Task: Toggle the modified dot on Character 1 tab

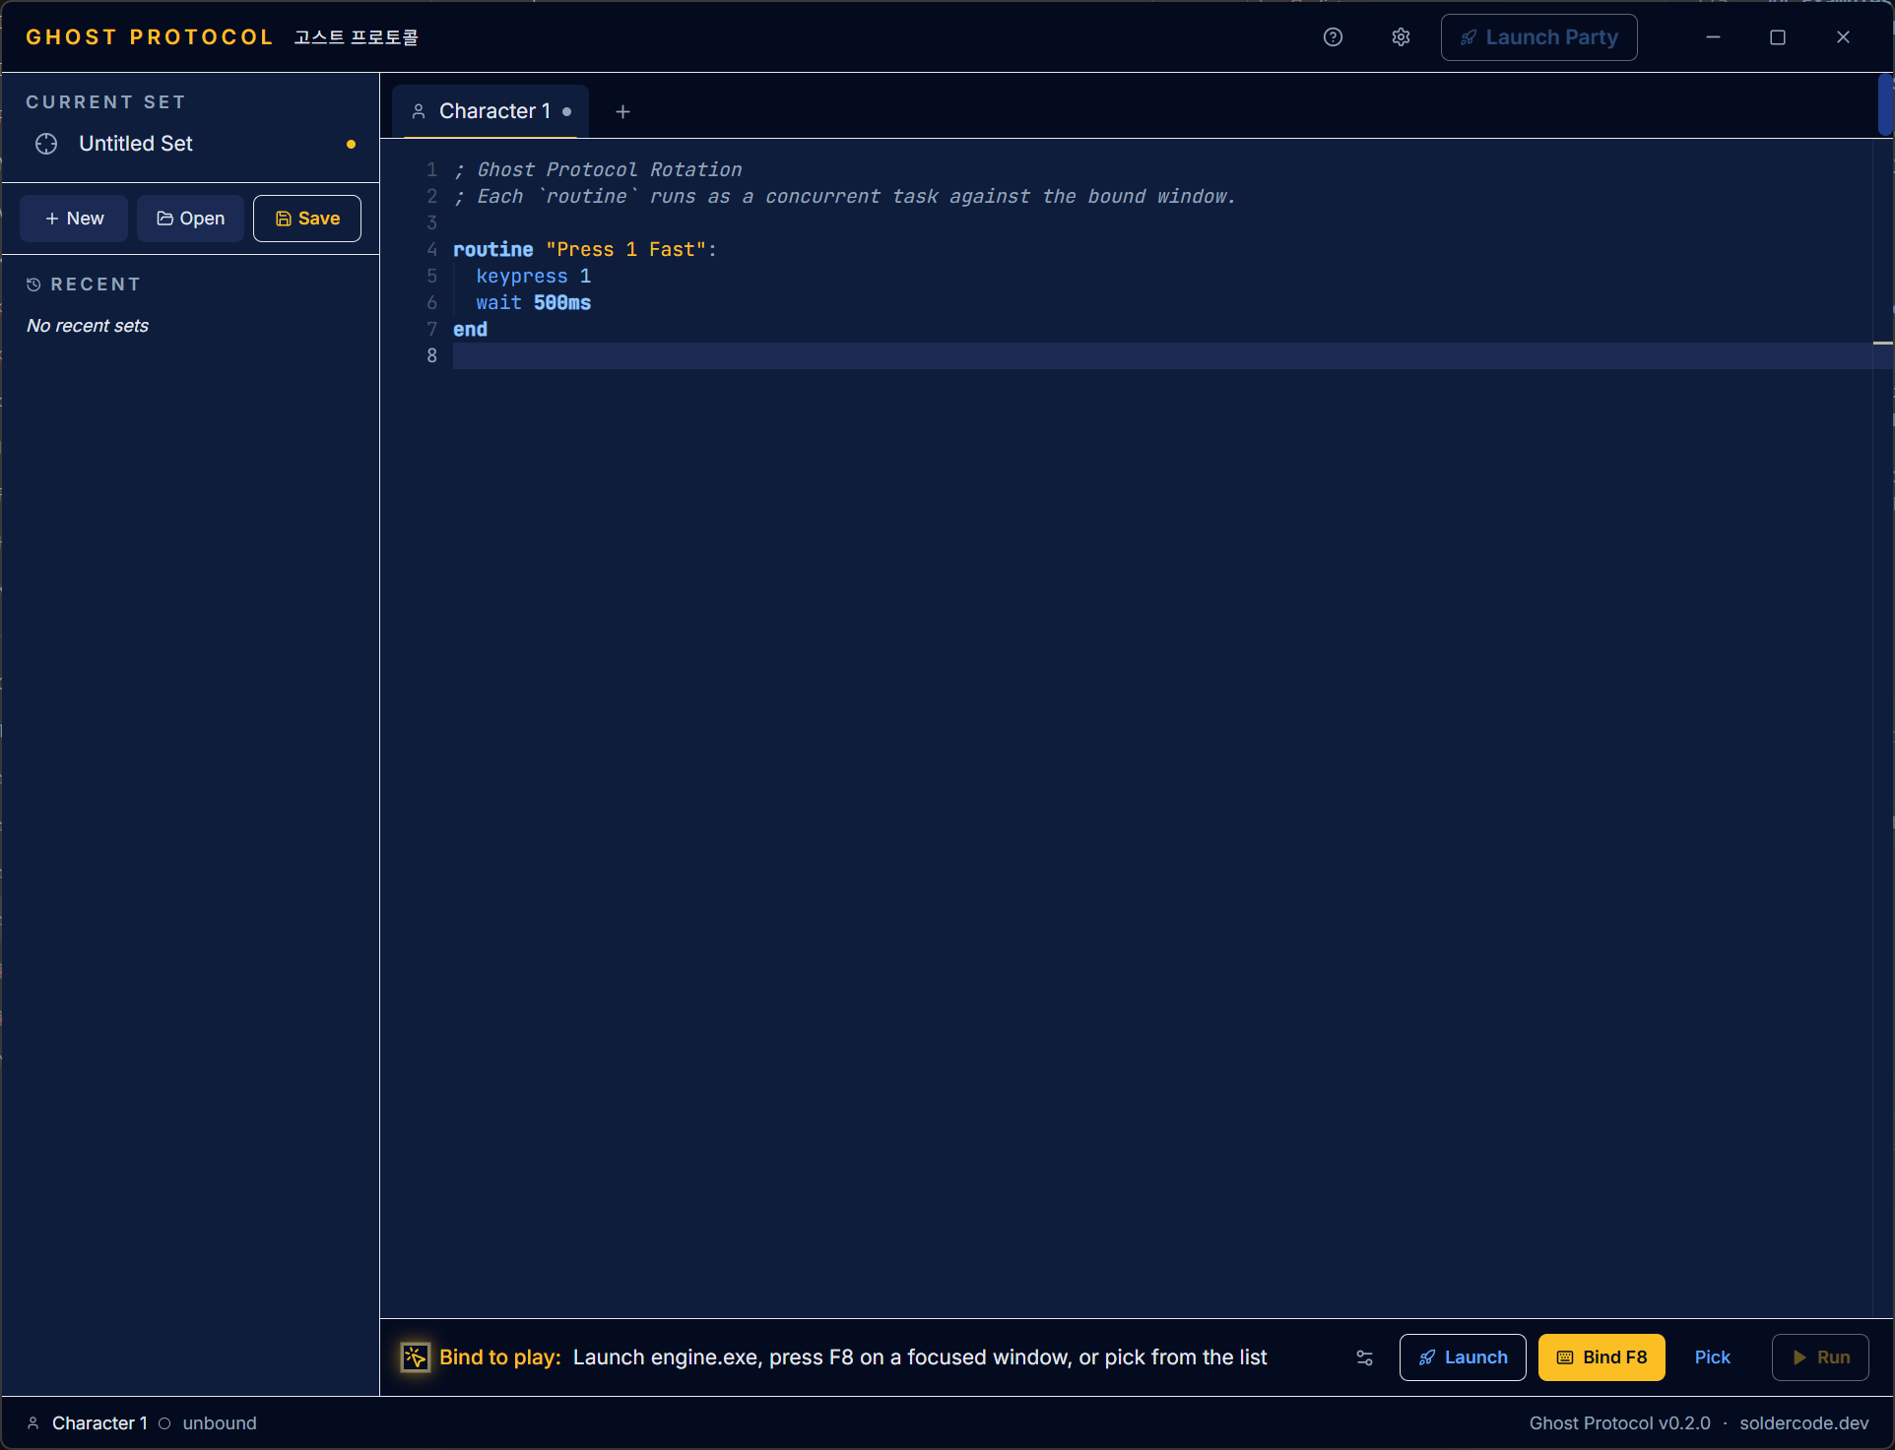Action: point(567,112)
